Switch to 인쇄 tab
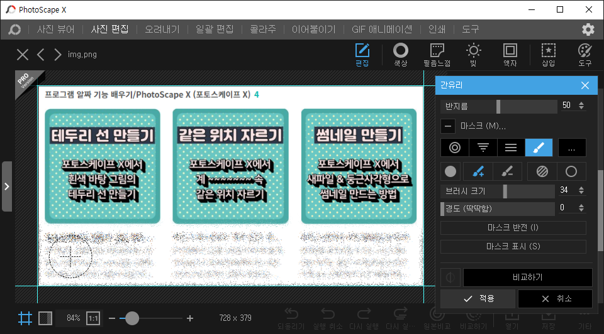This screenshot has width=604, height=334. coord(437,30)
